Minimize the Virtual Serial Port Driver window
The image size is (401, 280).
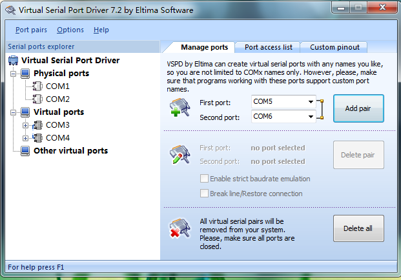341,8
